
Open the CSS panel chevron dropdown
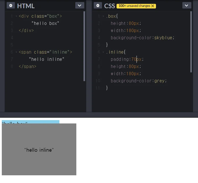[x=186, y=5]
